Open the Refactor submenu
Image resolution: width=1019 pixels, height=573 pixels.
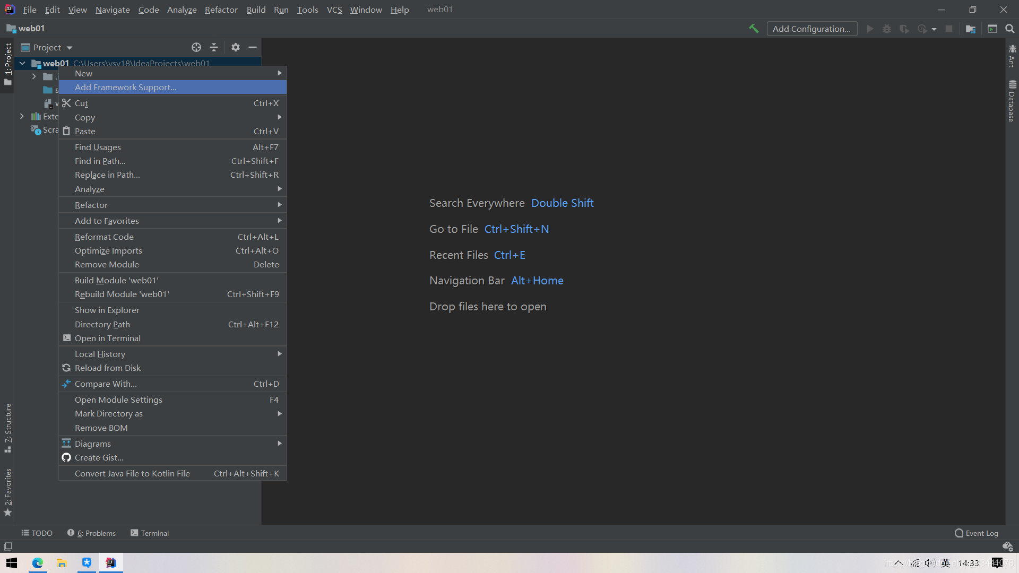tap(171, 204)
